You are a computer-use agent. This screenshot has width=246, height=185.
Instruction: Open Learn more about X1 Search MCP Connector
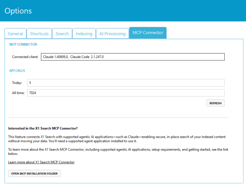[41, 162]
